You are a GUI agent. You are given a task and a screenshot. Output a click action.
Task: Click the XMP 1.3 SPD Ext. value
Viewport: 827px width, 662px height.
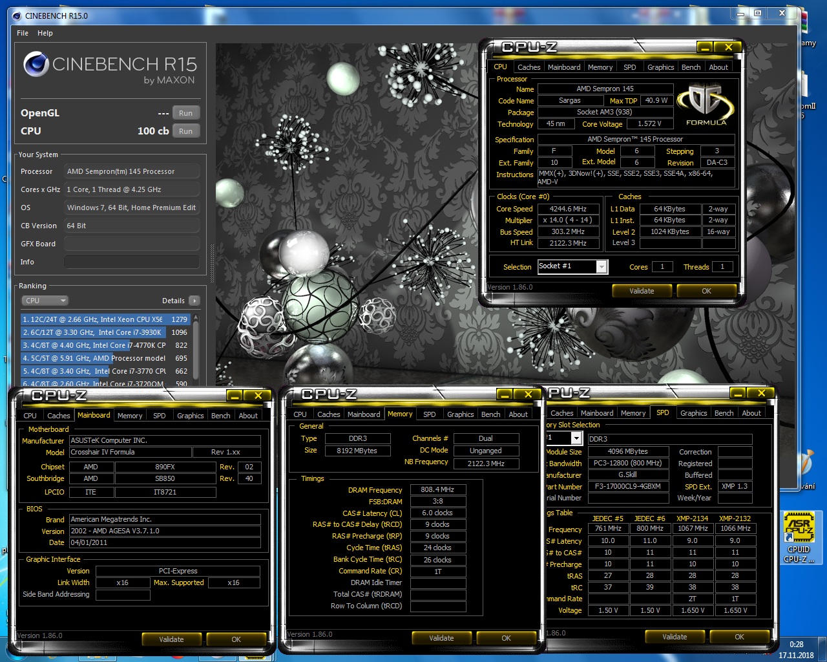click(735, 486)
